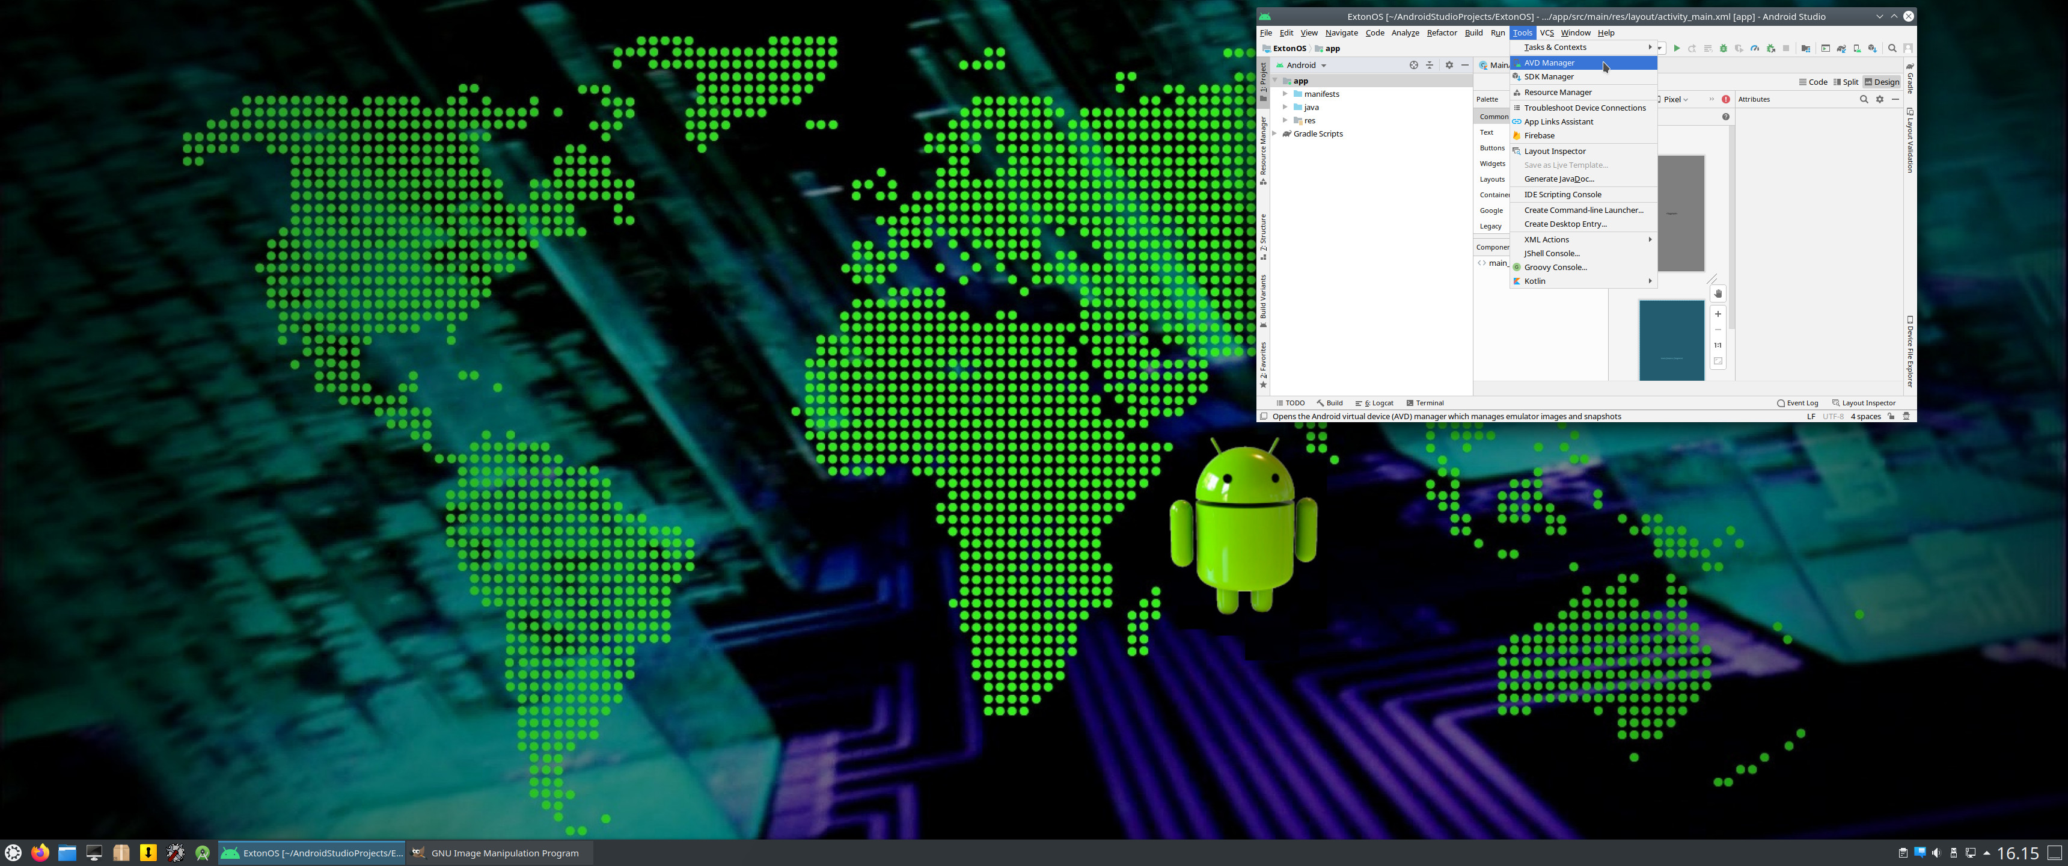Viewport: 2068px width, 866px height.
Task: Open AVD Manager from the main toolbar icon
Action: 1857,48
